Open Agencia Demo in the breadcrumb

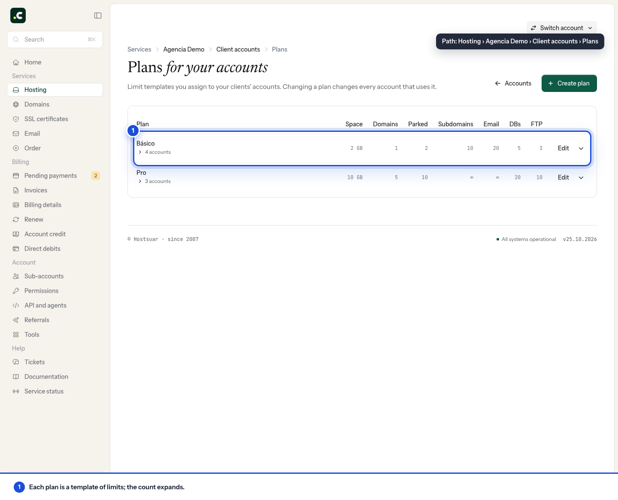click(x=184, y=49)
